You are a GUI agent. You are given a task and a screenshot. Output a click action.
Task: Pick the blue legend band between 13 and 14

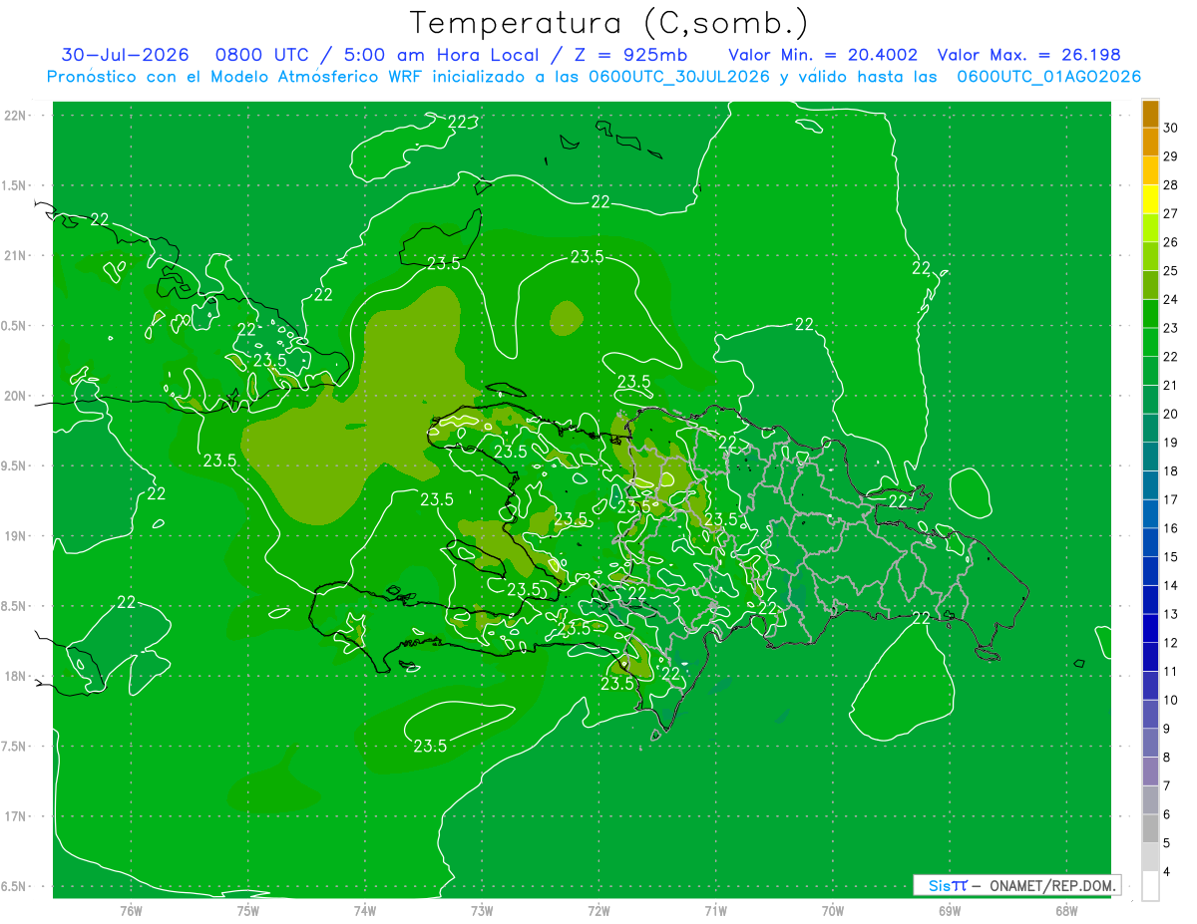tap(1150, 600)
